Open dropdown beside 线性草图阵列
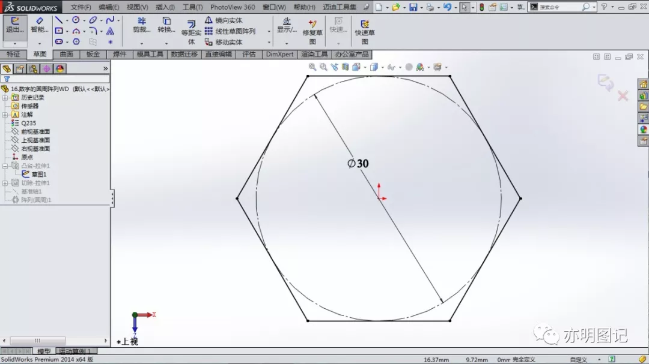 tap(269, 31)
